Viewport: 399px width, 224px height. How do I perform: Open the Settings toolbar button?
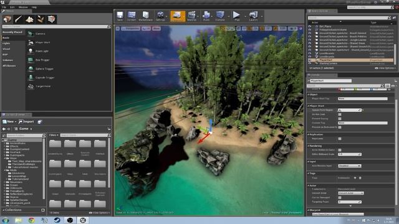coord(160,16)
